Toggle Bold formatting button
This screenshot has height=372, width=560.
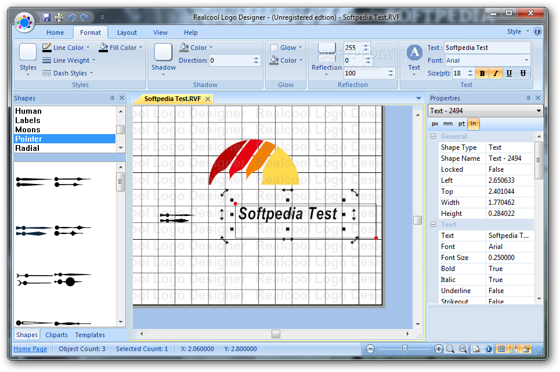482,73
